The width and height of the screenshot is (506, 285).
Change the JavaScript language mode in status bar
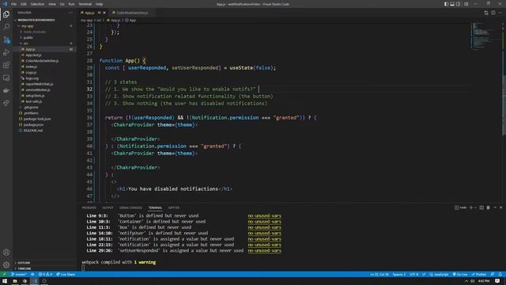[x=439, y=275]
